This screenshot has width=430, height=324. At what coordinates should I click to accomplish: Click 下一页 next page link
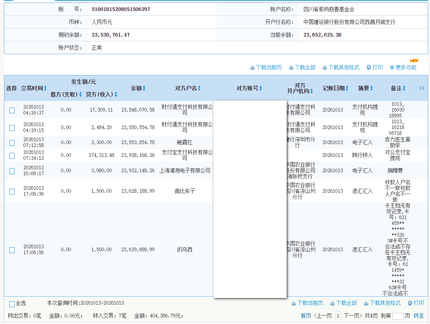click(353, 316)
